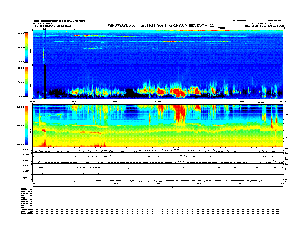
Task: Click the RAD1 panel color scale bar
Action: click(26, 82)
